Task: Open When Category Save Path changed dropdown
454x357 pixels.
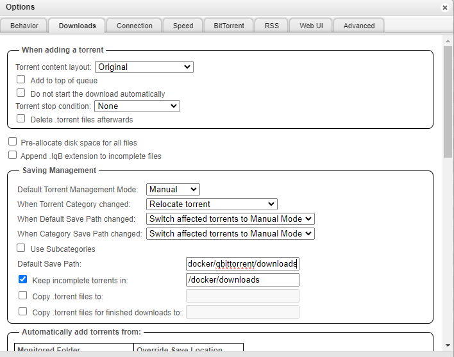Action: click(230, 233)
